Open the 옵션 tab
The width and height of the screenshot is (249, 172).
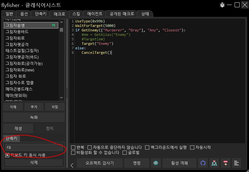pos(24,14)
